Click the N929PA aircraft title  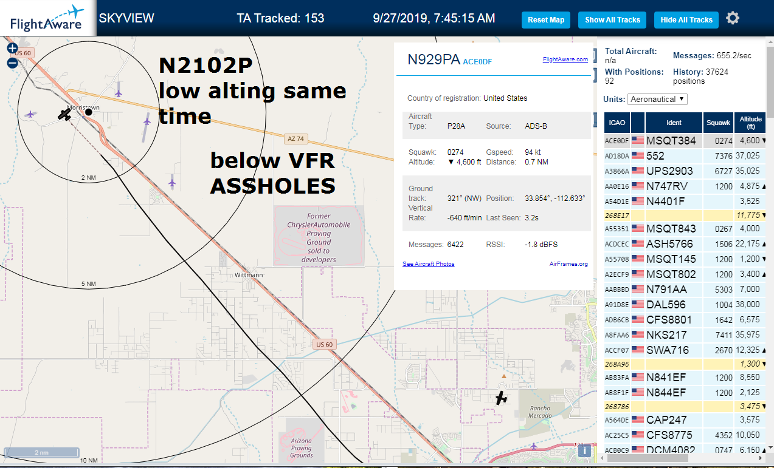(434, 59)
